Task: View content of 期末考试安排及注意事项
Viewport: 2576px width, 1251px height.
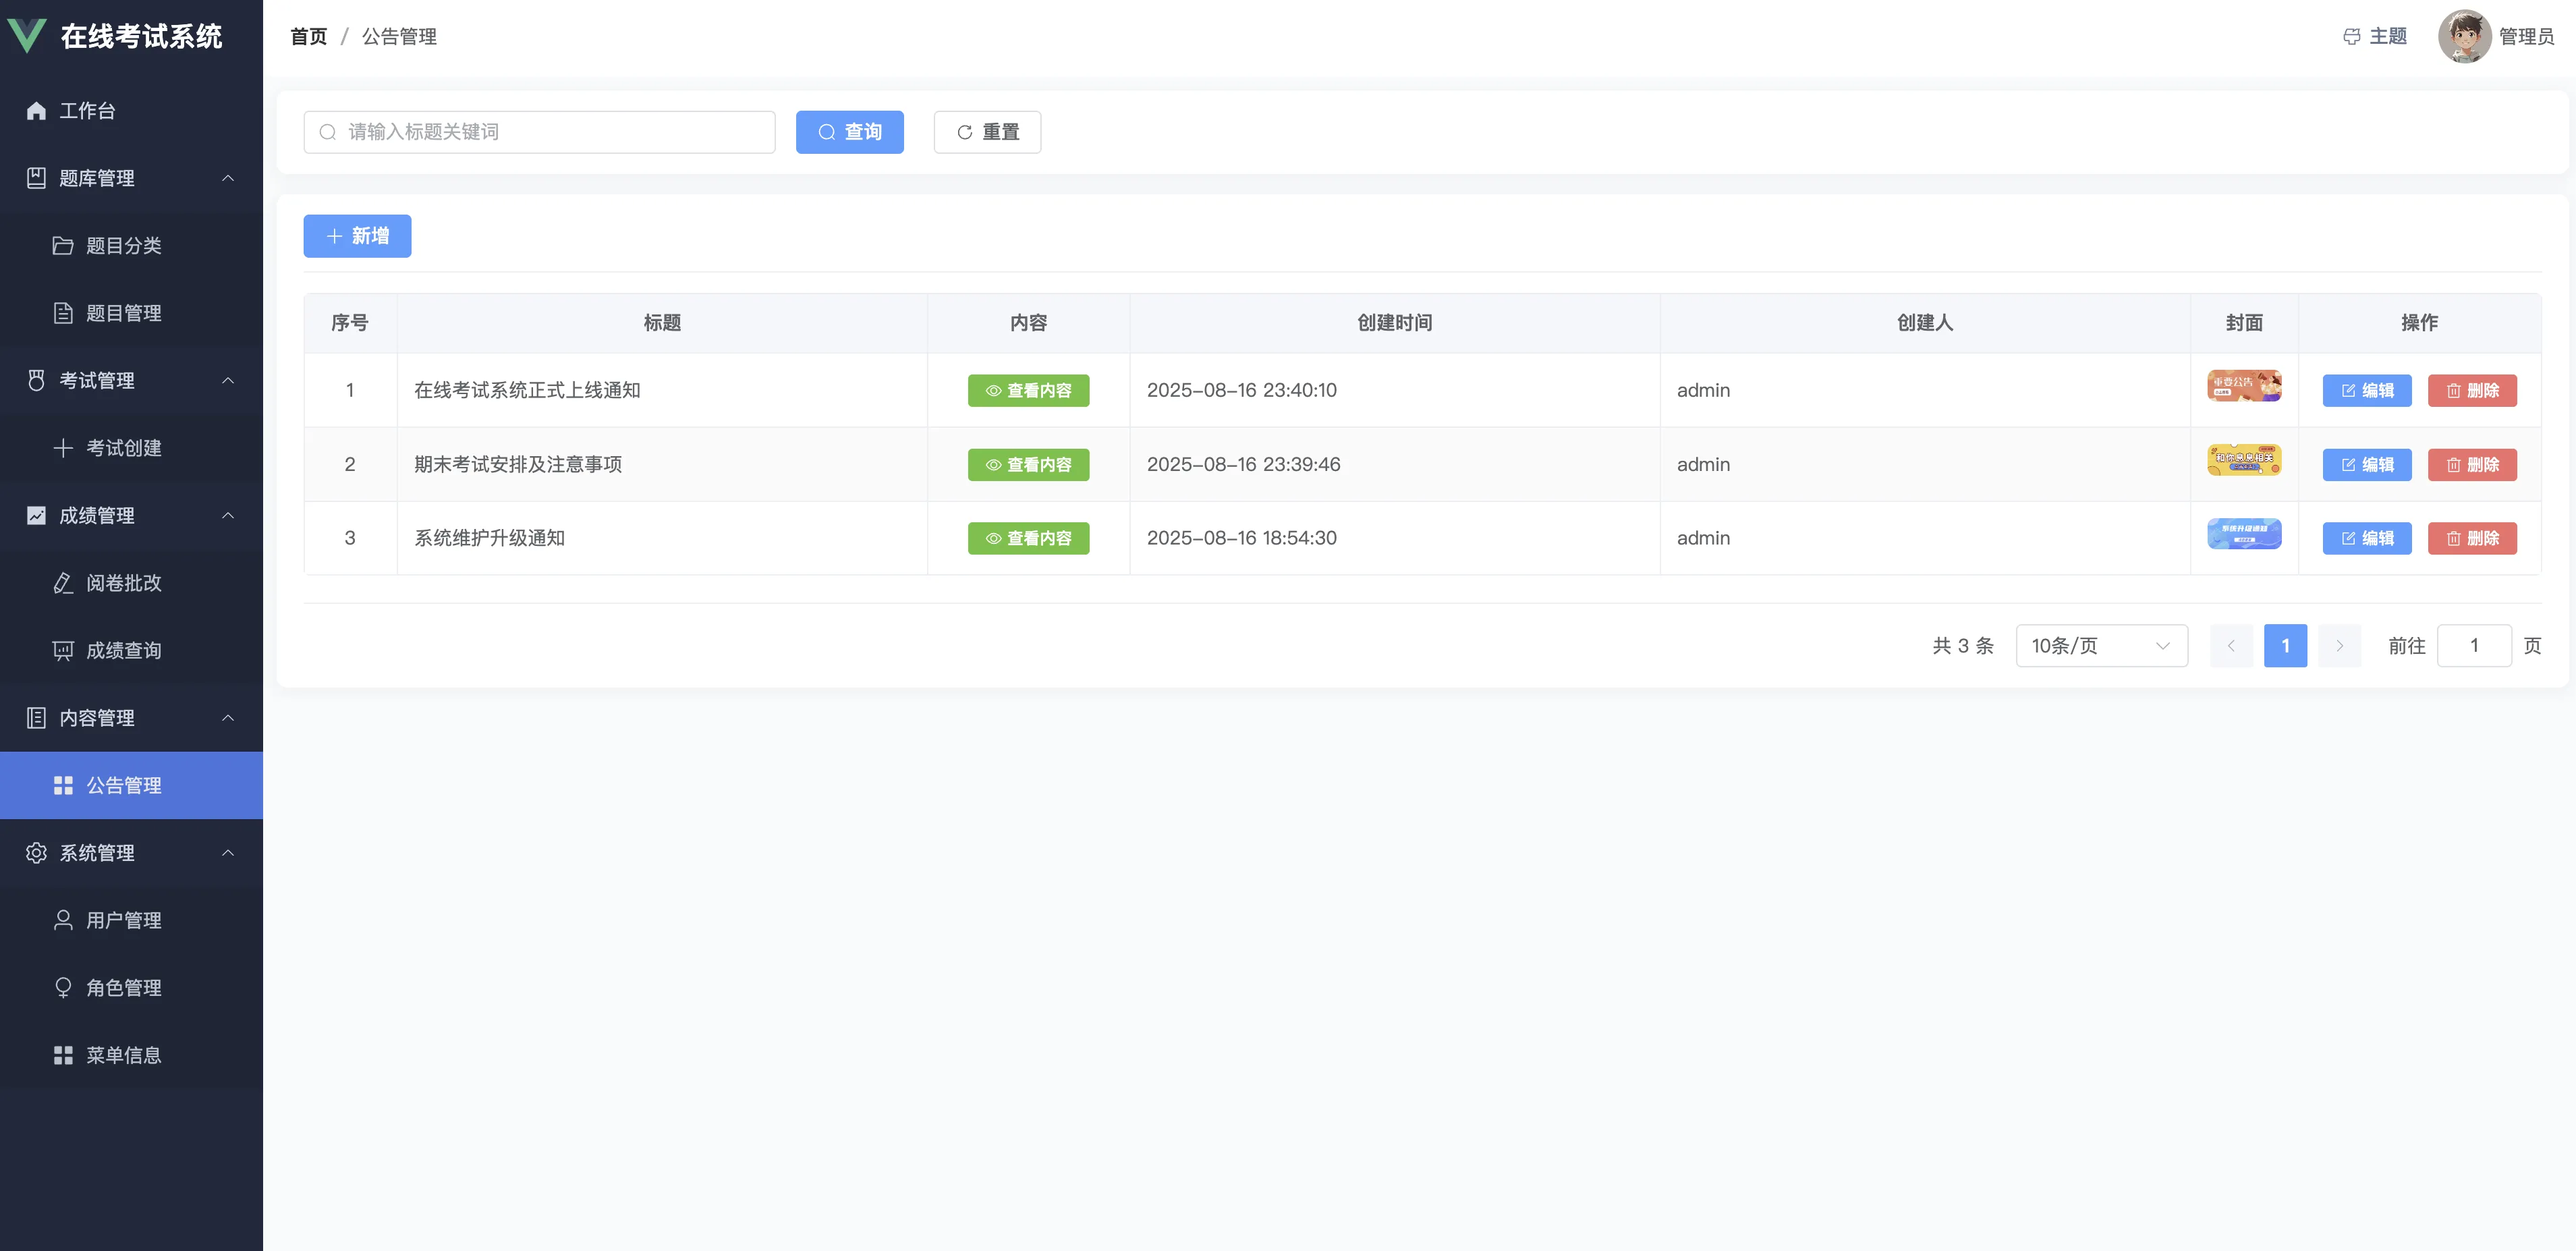Action: tap(1028, 465)
